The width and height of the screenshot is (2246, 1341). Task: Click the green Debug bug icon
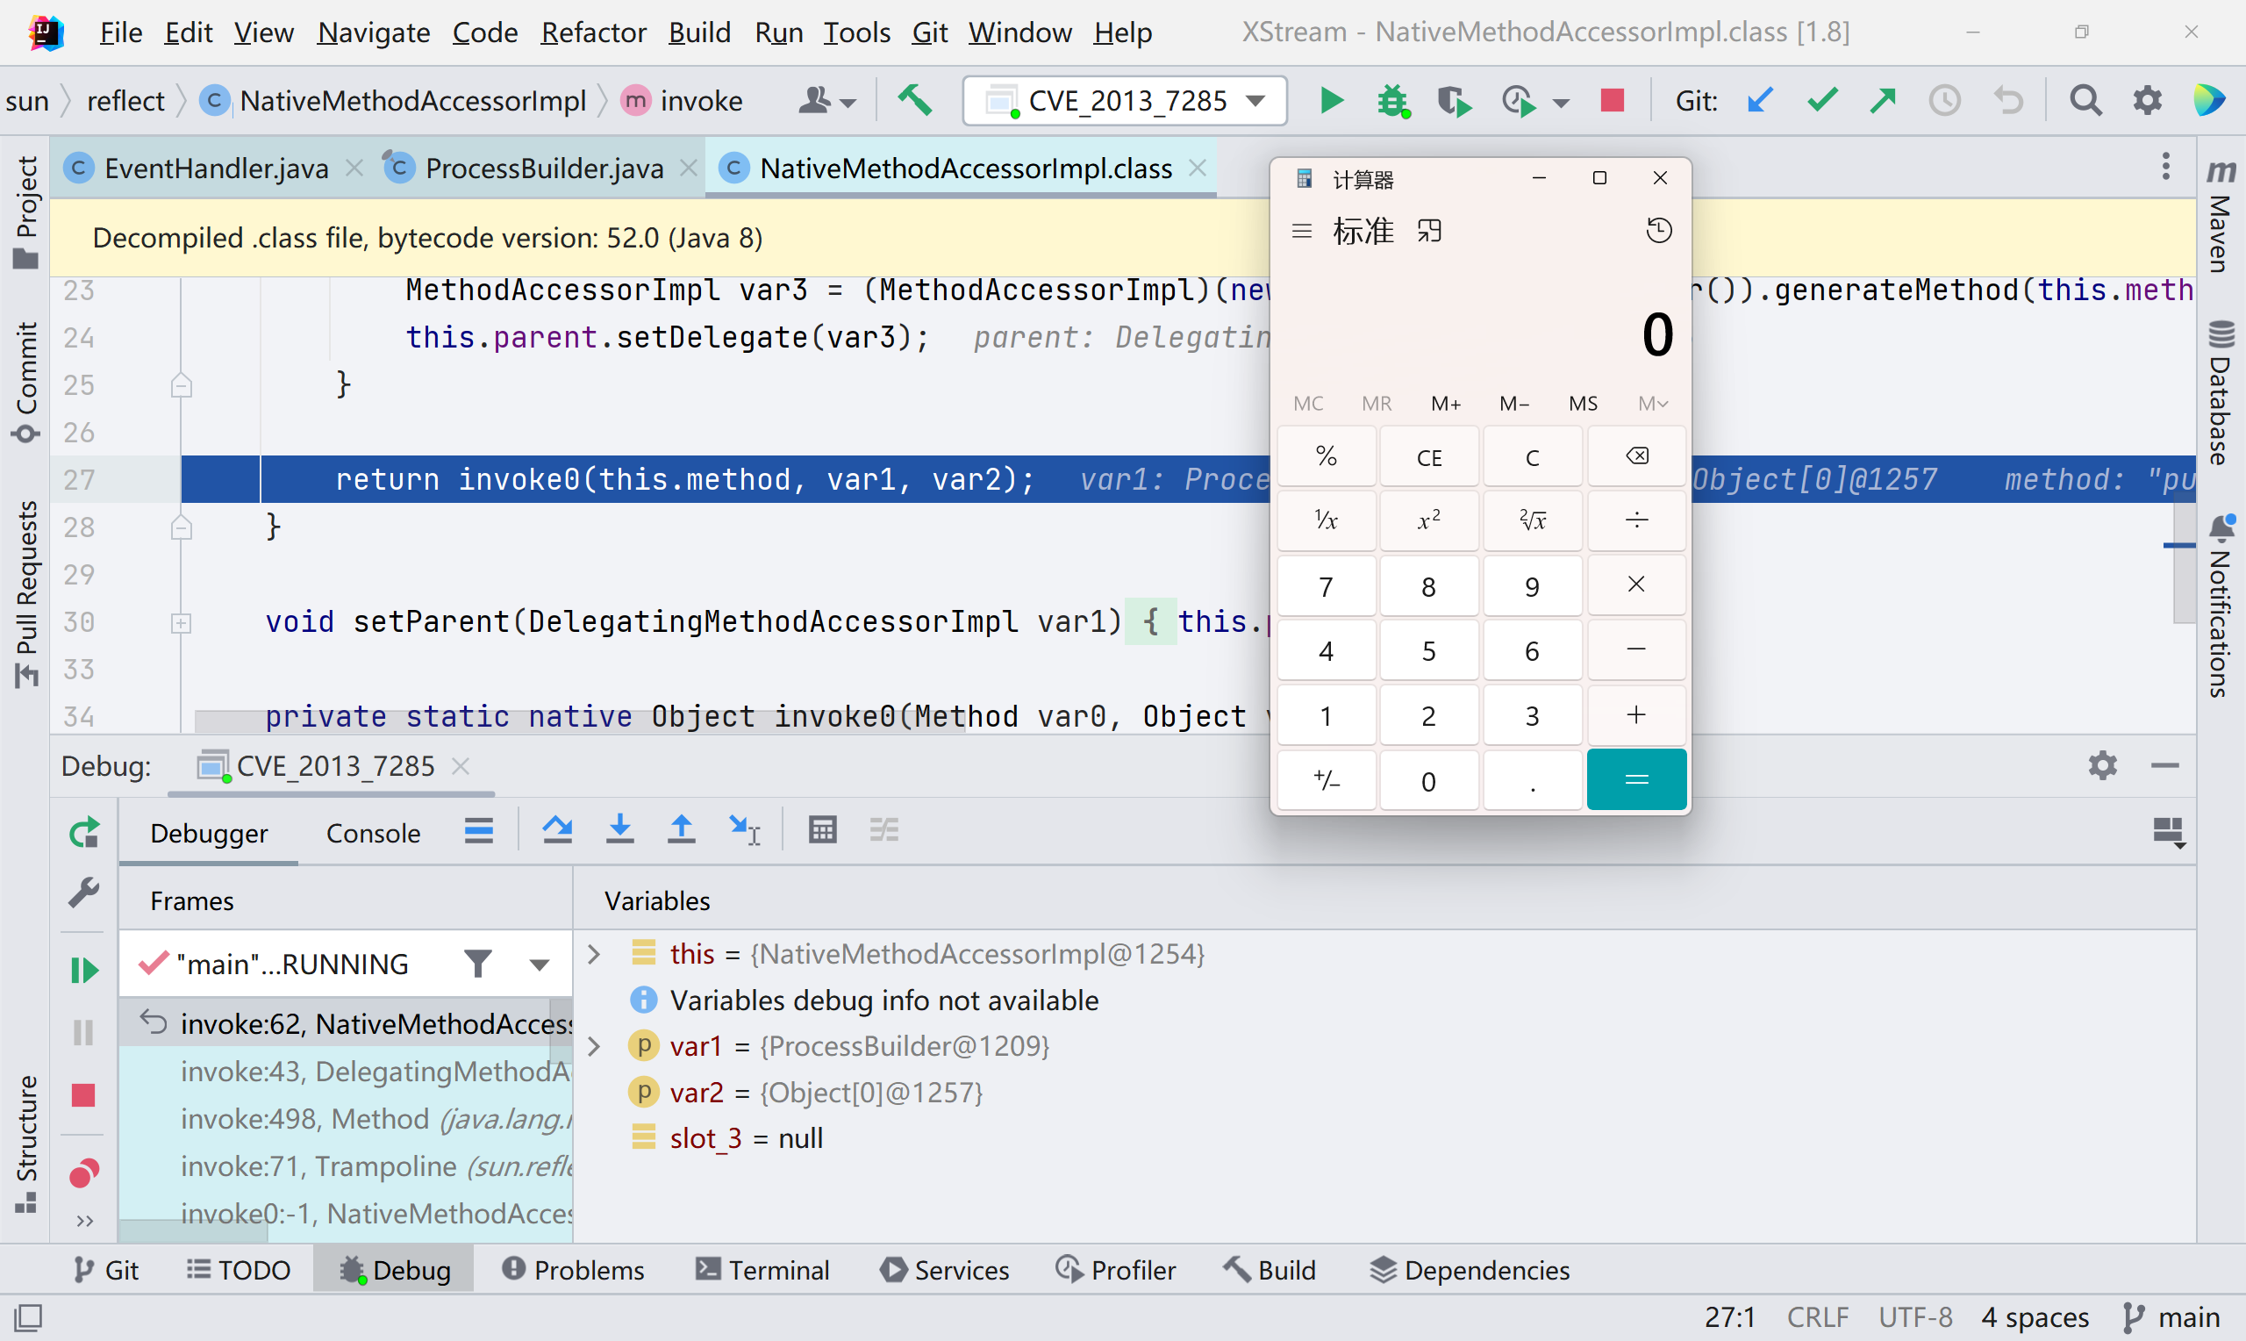point(1391,100)
